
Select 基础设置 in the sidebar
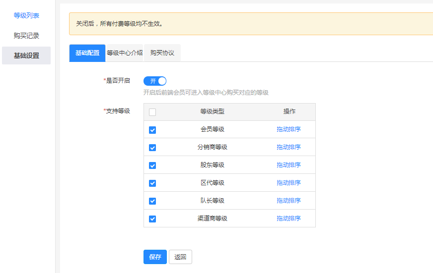coord(26,55)
